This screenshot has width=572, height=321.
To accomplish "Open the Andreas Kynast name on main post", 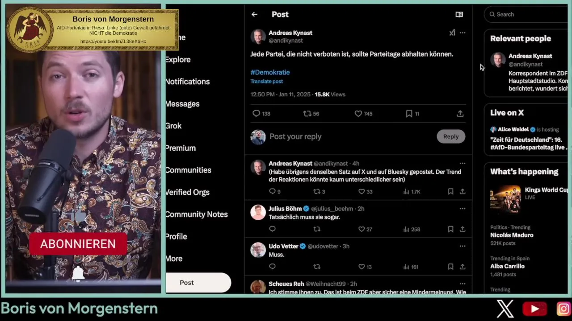I will (290, 33).
